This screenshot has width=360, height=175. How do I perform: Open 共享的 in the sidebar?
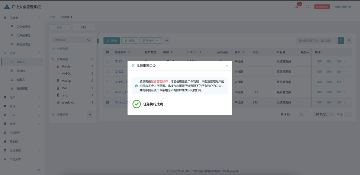coord(21,71)
